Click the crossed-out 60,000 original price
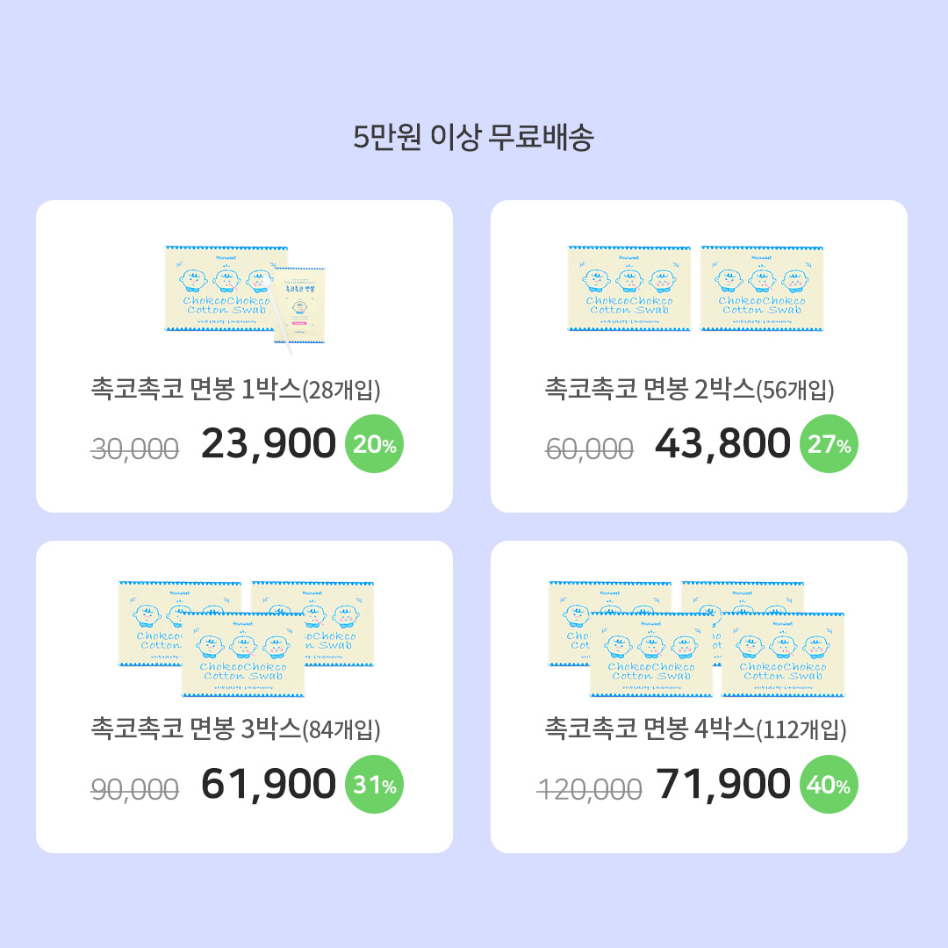This screenshot has width=948, height=948. (589, 449)
